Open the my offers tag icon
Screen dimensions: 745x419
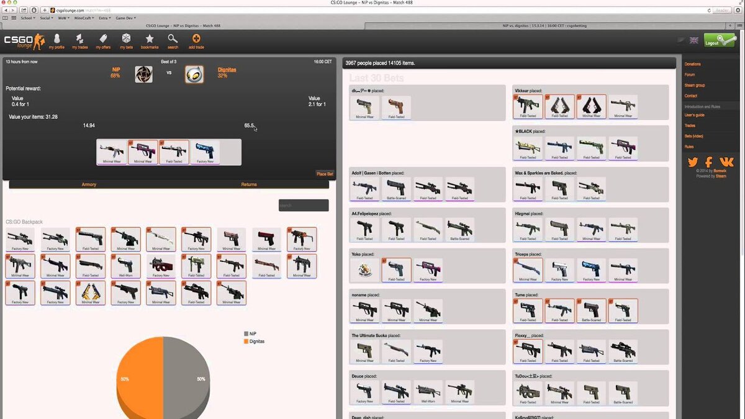click(x=103, y=38)
